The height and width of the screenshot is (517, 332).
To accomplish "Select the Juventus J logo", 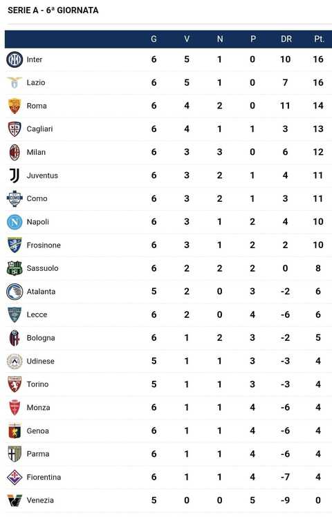I will 15,176.
